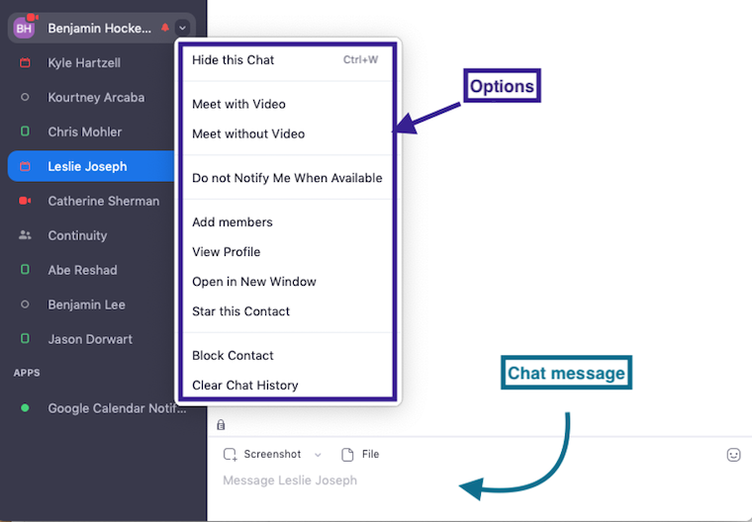Click the File attachment icon
The image size is (752, 522).
tap(347, 455)
